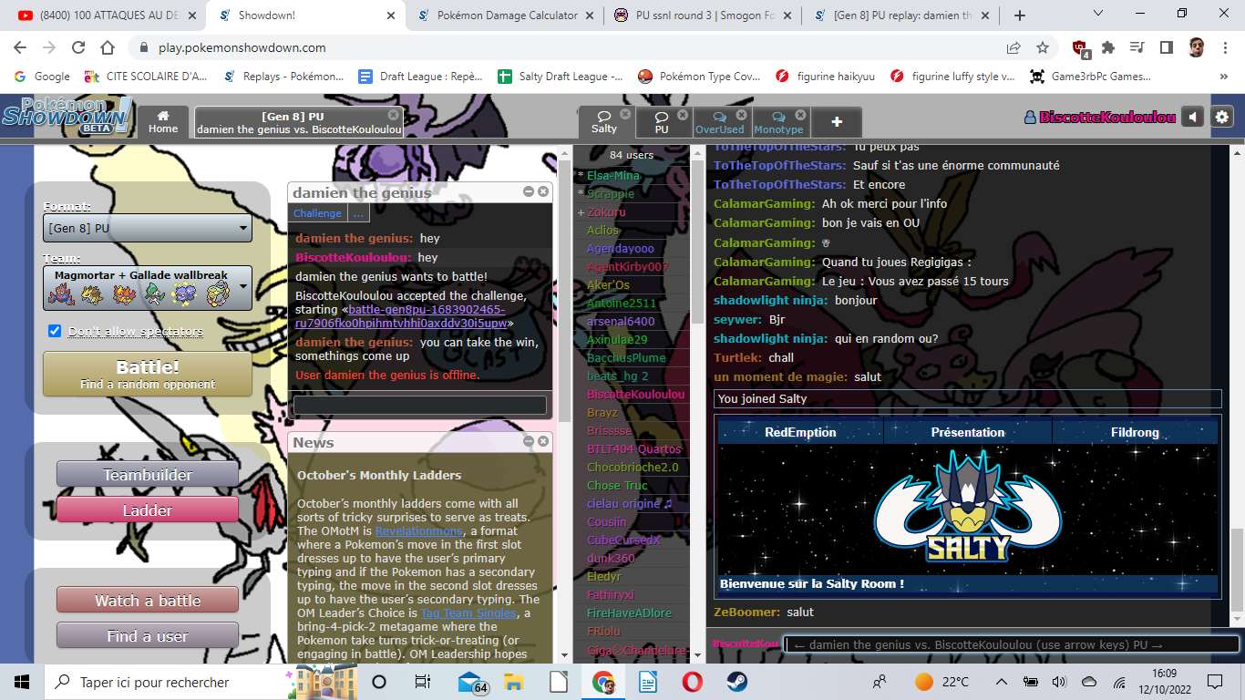Open File Explorer from taskbar
1245x700 pixels.
(x=514, y=682)
